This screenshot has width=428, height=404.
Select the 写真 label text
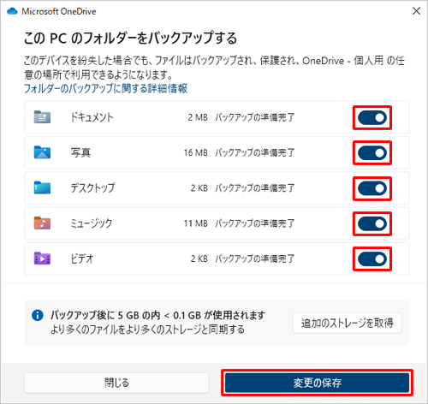point(80,152)
